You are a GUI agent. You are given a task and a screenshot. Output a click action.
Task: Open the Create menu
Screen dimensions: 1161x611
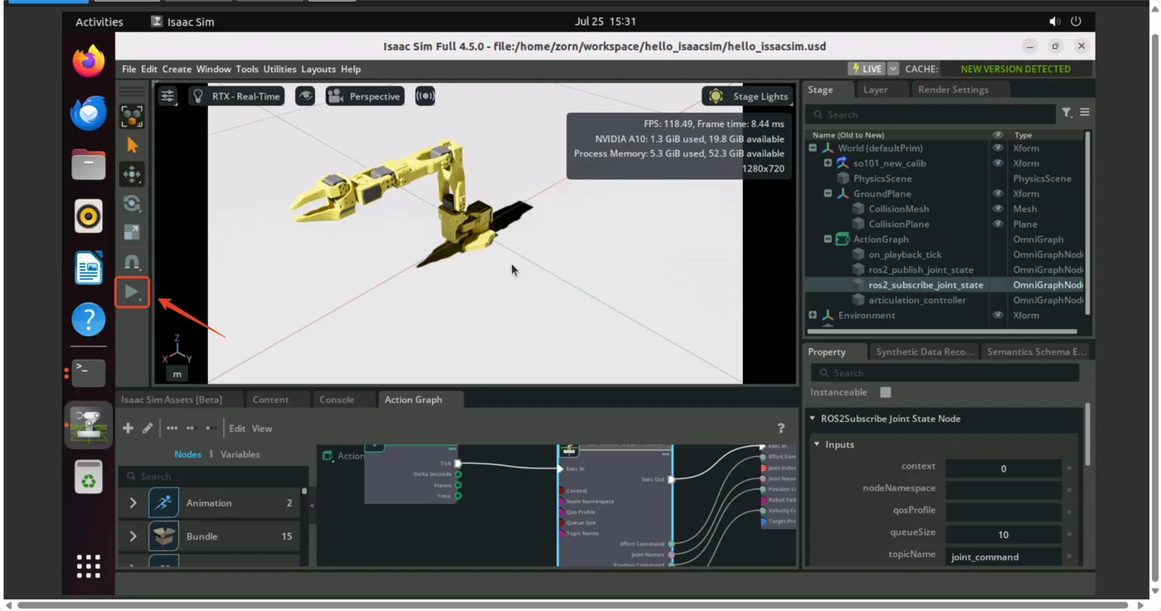click(177, 69)
